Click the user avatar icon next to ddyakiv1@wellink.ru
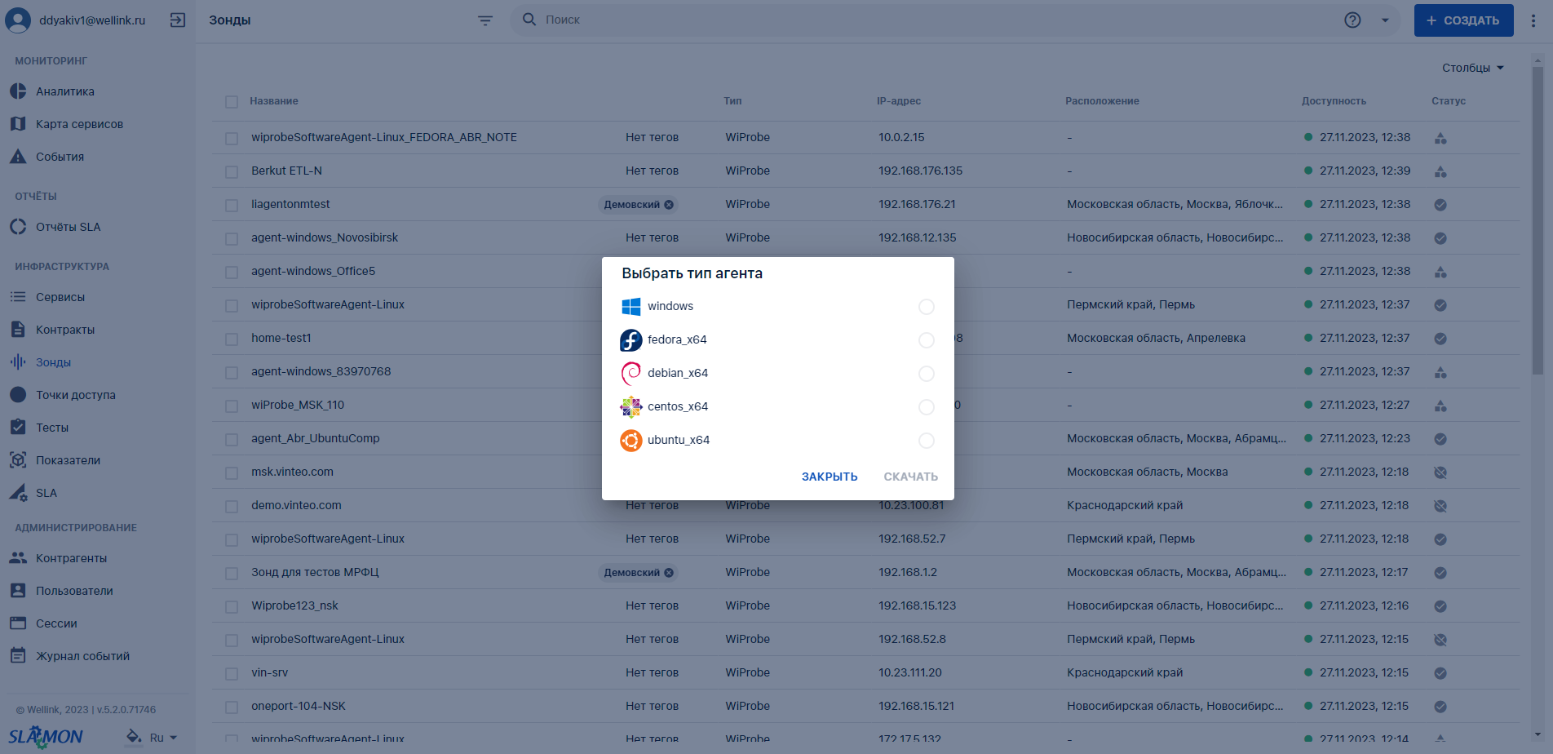This screenshot has width=1553, height=754. click(18, 20)
